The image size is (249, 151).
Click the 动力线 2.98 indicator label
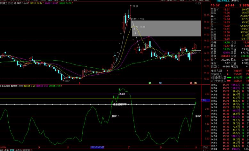pos(55,86)
